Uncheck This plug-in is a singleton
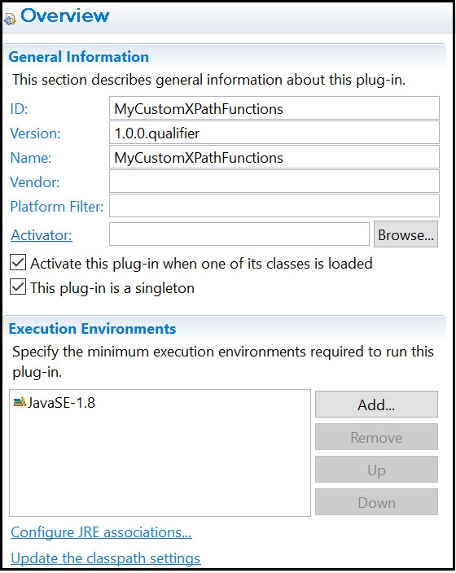Screen dimensions: 456x573 click(x=18, y=286)
